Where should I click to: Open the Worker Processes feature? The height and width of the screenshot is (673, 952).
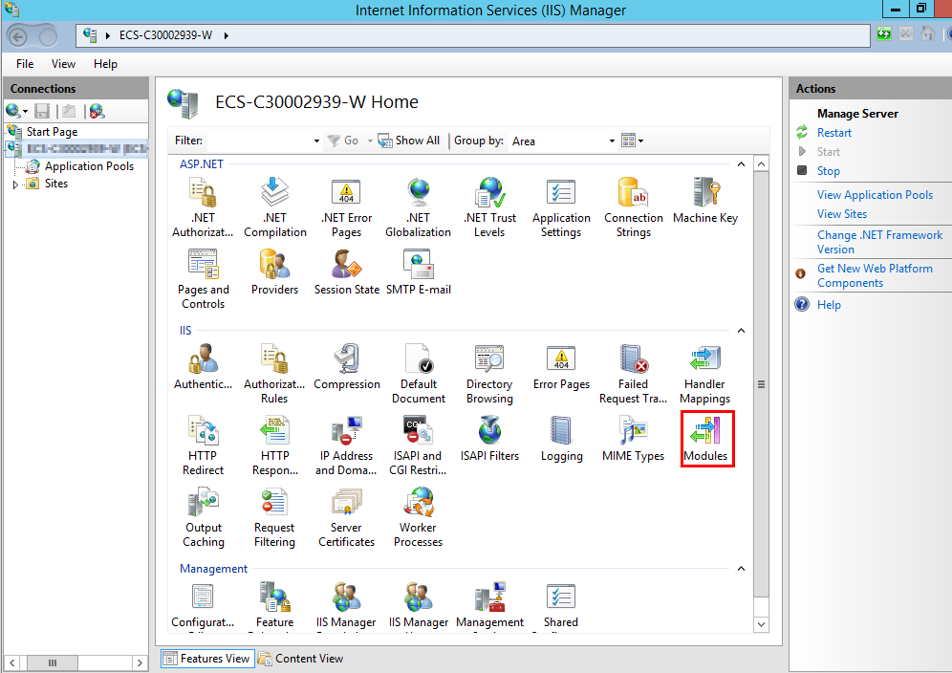(x=419, y=517)
